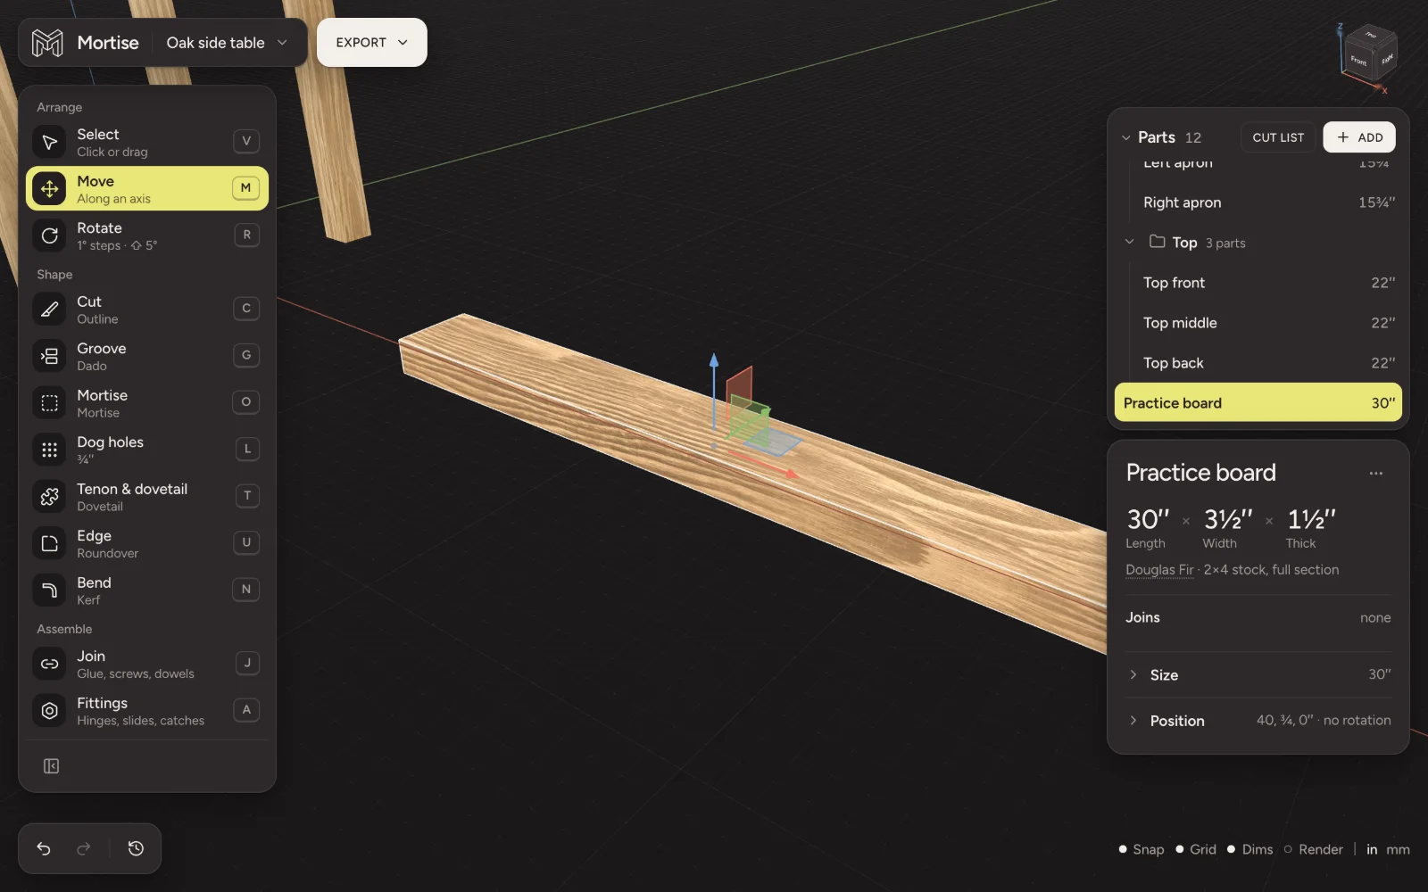Choose the Rotate tool

(x=147, y=235)
